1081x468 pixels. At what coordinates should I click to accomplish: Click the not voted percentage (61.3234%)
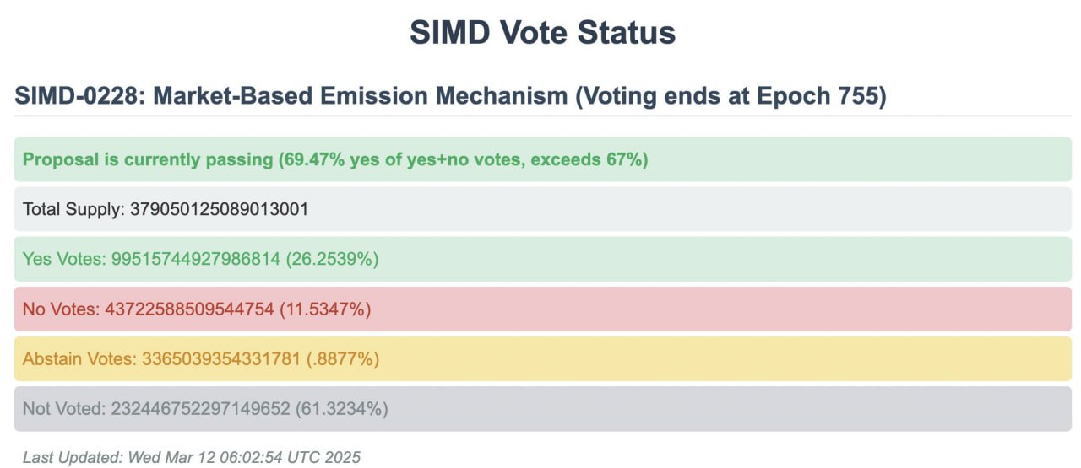pos(341,409)
